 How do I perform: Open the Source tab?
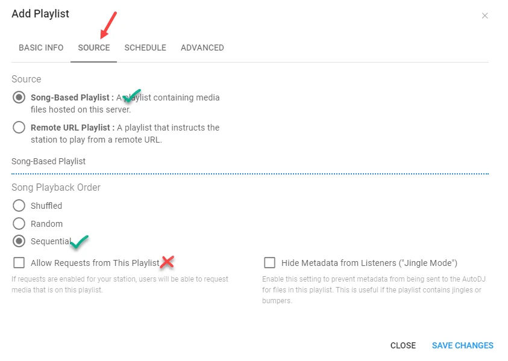click(93, 48)
